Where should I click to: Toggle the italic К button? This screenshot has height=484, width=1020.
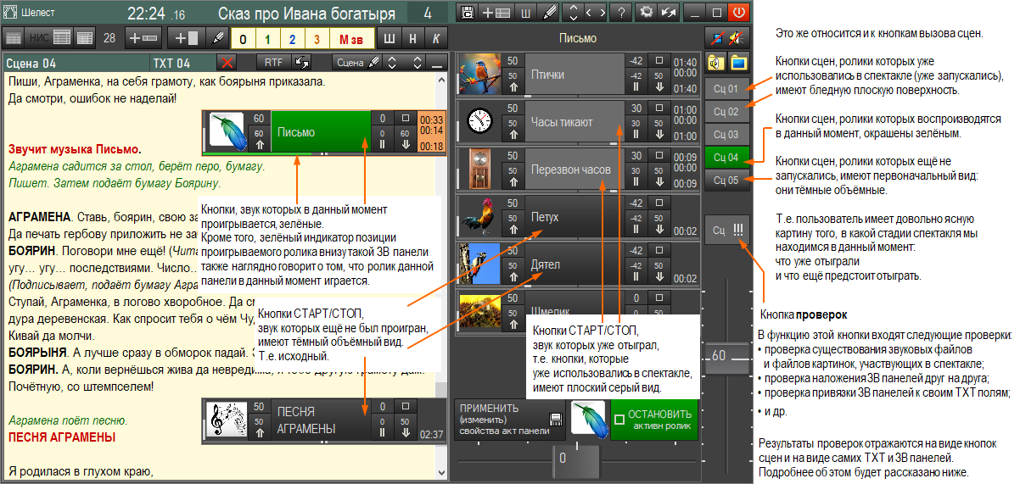(435, 38)
